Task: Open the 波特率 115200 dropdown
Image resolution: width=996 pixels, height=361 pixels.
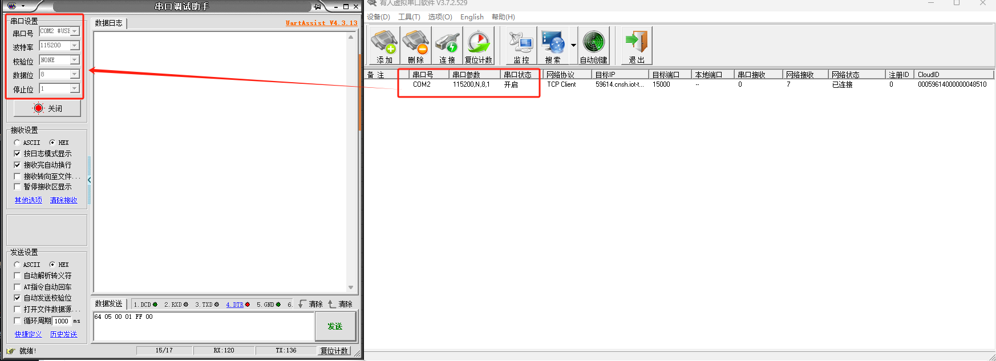Action: (75, 46)
